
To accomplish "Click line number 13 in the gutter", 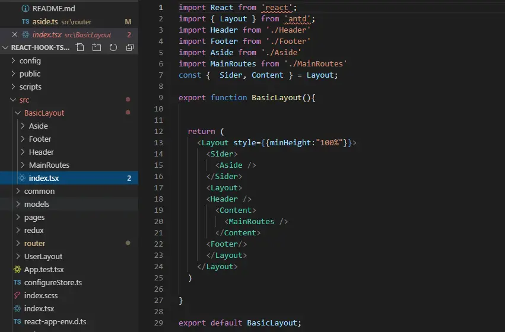I will 158,142.
